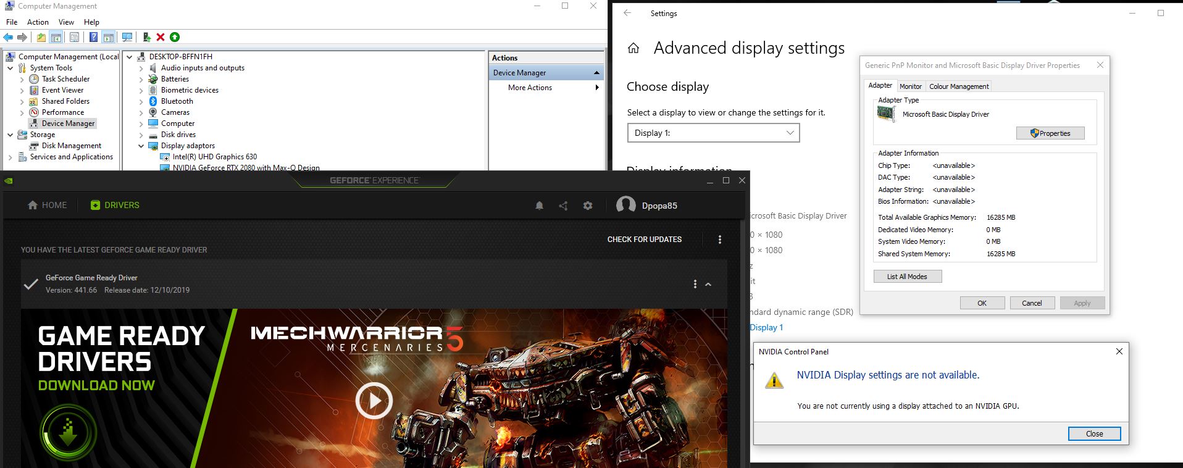Expand the Disk drives category
Image resolution: width=1183 pixels, height=468 pixels.
141,135
